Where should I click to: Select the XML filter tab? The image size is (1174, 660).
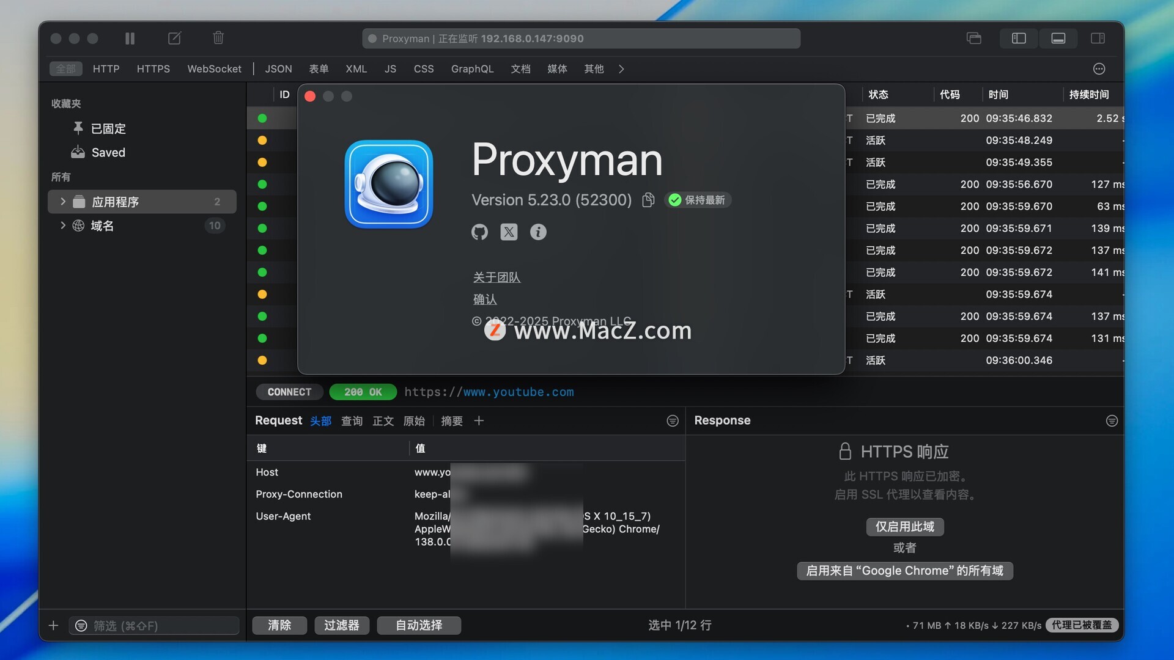(356, 69)
